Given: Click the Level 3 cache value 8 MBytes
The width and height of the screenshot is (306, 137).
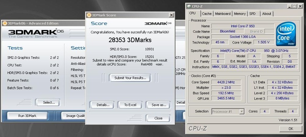Looking at the screenshot, I should click(283, 98).
